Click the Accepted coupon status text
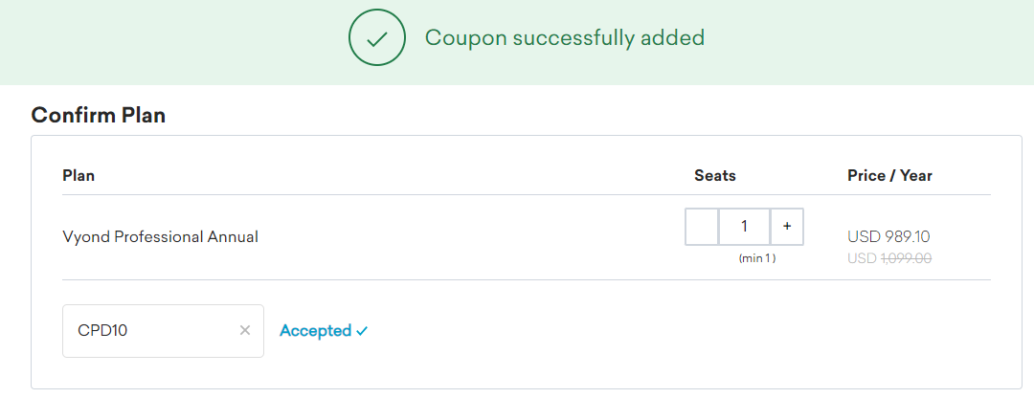This screenshot has height=398, width=1034. pyautogui.click(x=315, y=331)
